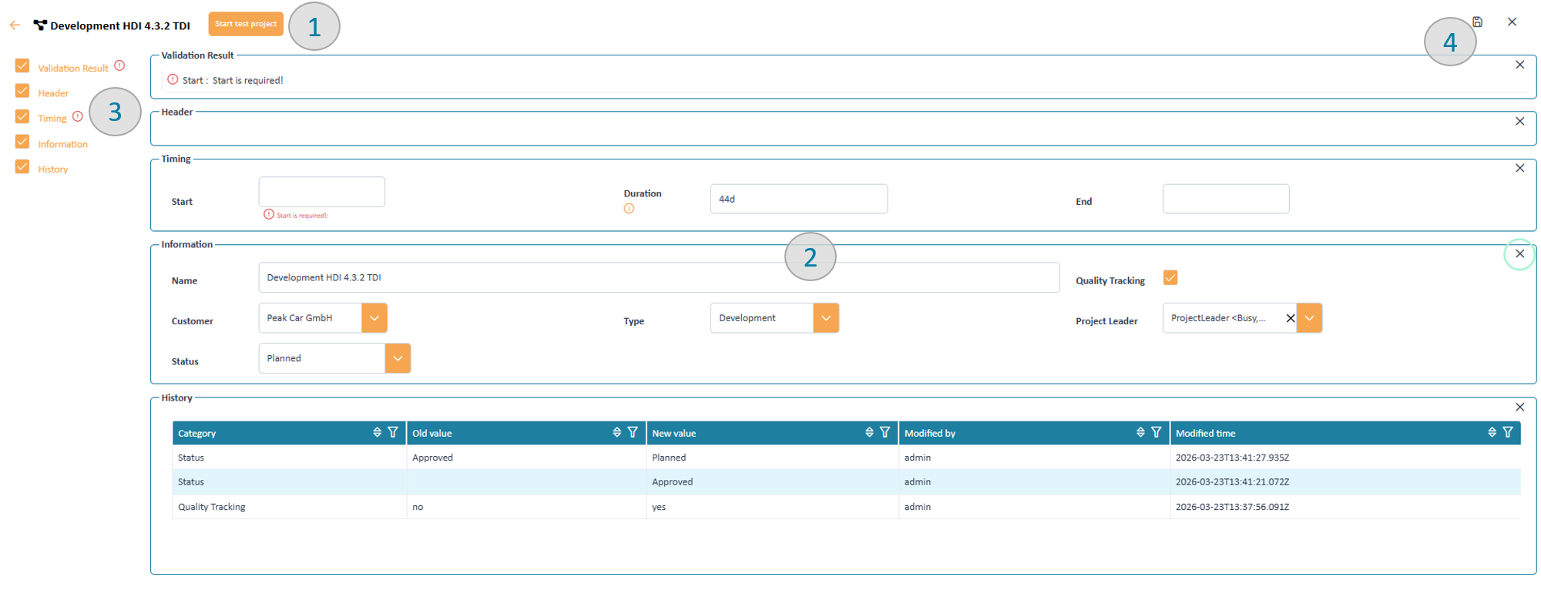Uncheck the Quality Tracking checkbox

[1170, 278]
